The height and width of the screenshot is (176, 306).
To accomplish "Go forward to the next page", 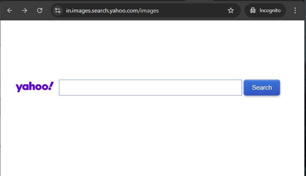I will point(25,10).
